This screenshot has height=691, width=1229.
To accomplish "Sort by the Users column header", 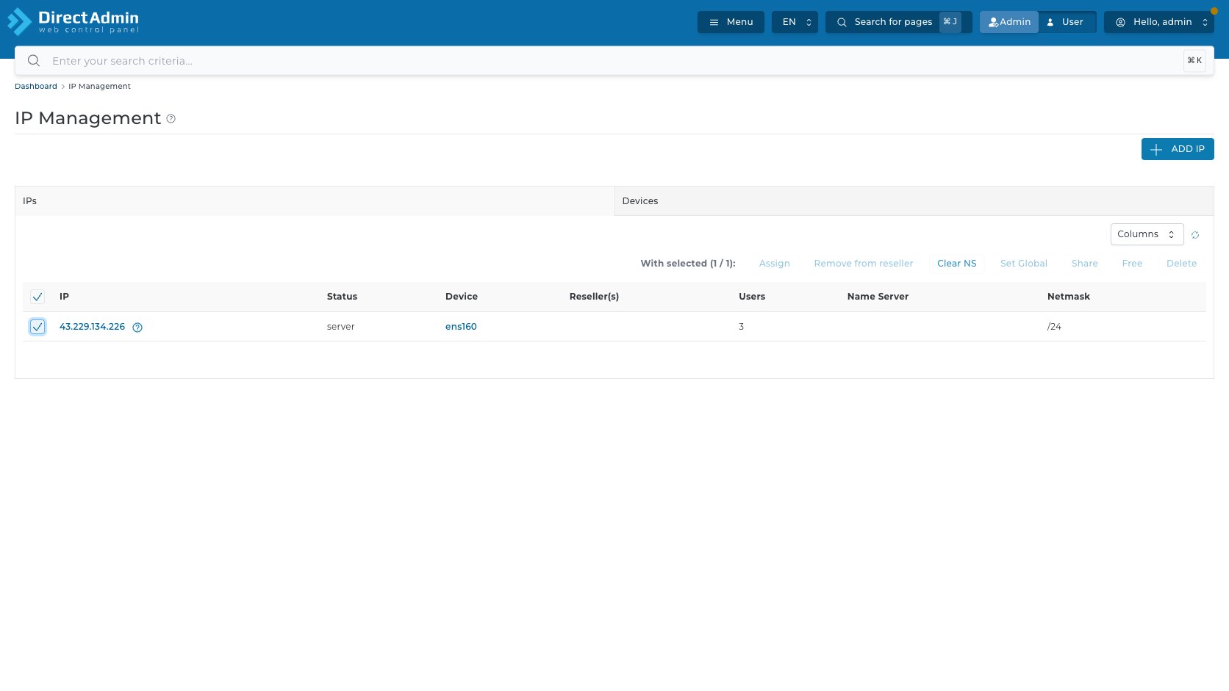I will pyautogui.click(x=751, y=297).
